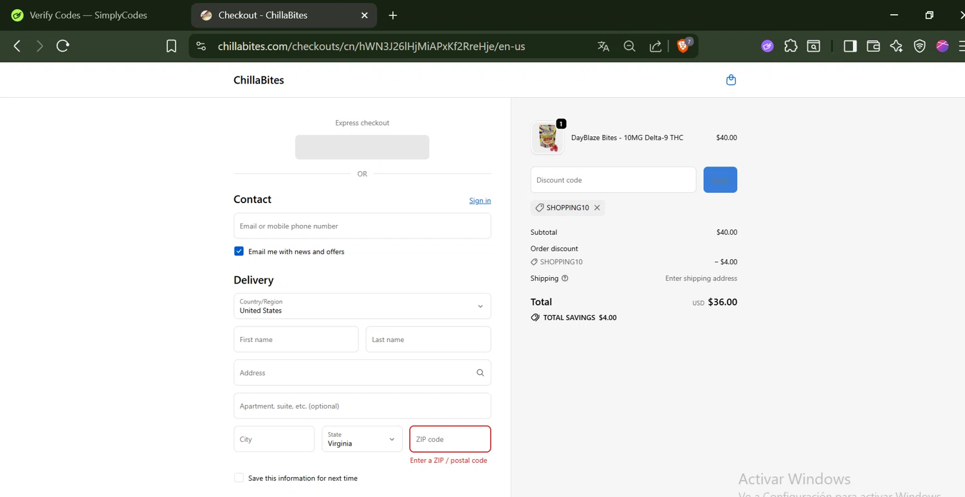The width and height of the screenshot is (965, 497).
Task: Click the Discount code field
Action: point(613,180)
